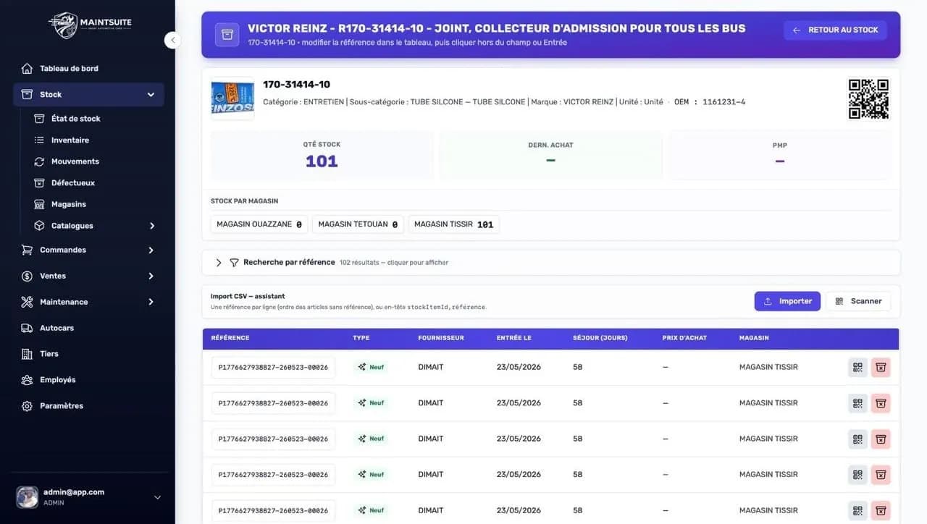927x524 pixels.
Task: Open Employés via its people icon
Action: (x=27, y=380)
